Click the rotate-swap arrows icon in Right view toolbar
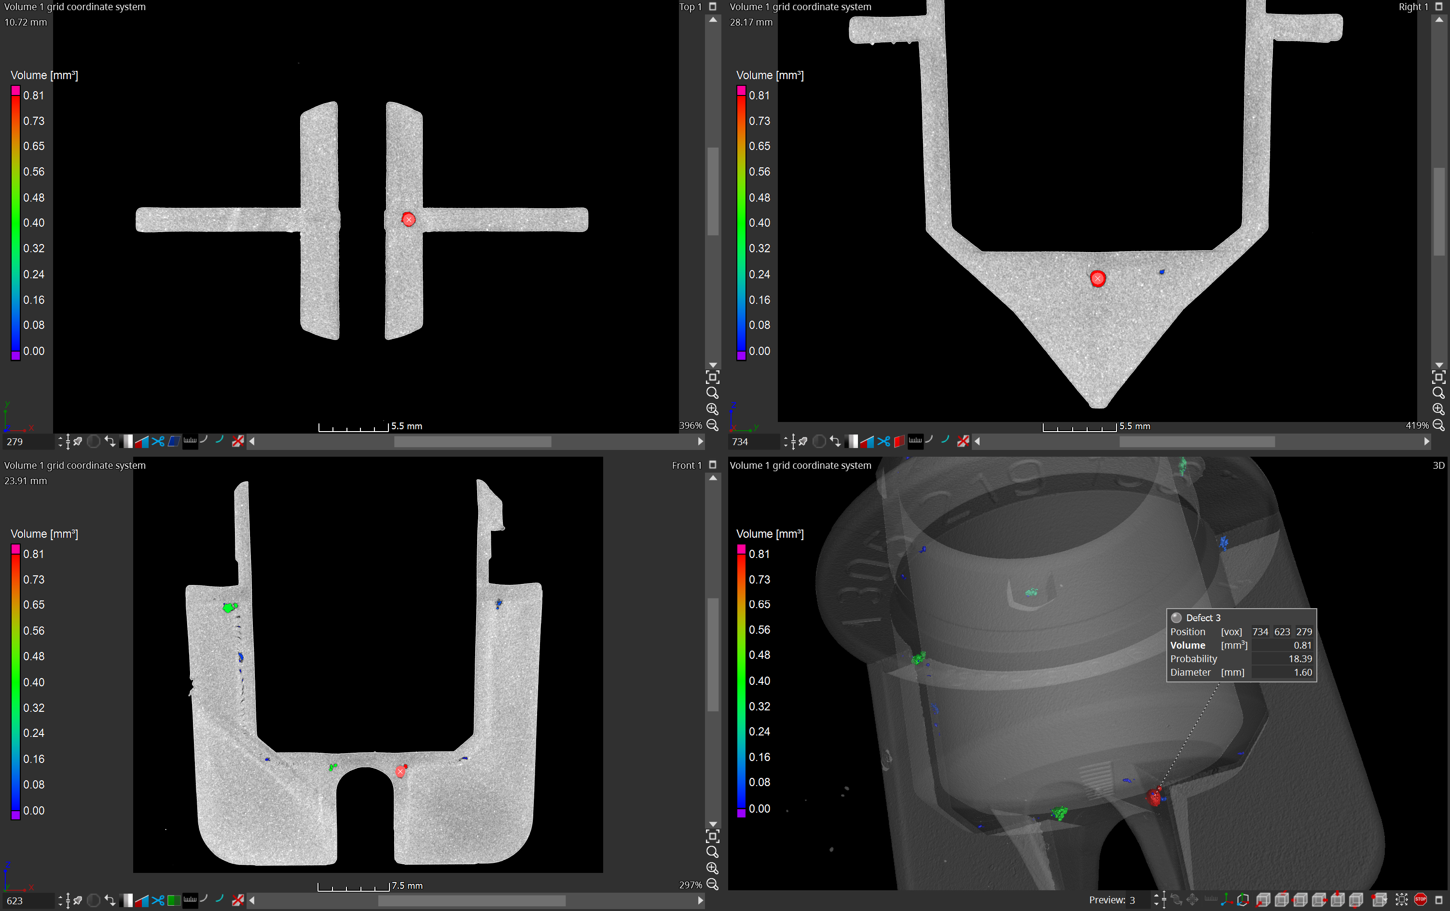1450x911 pixels. click(835, 441)
